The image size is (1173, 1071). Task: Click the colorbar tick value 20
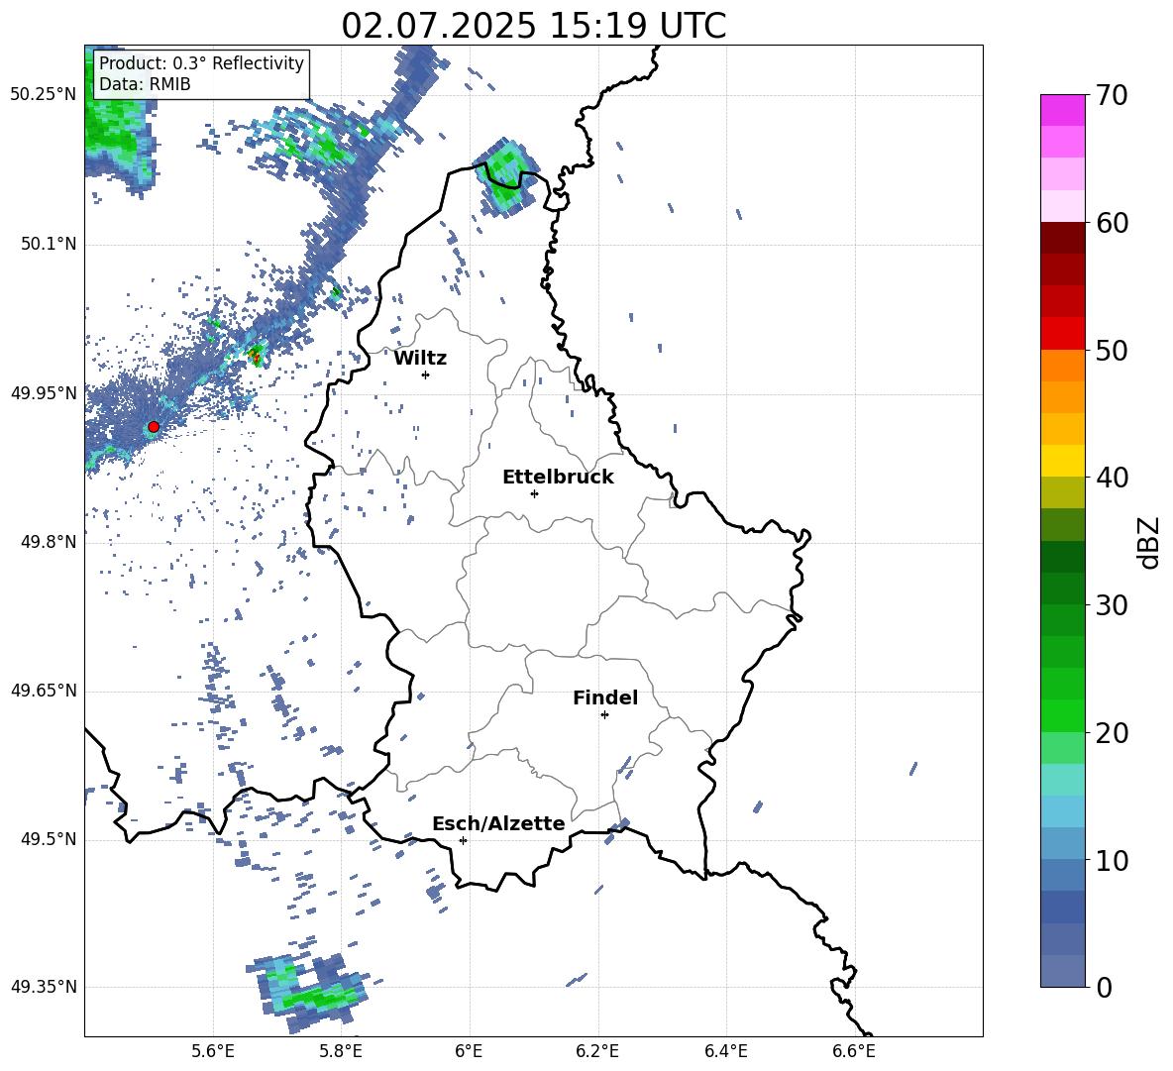point(1112,733)
